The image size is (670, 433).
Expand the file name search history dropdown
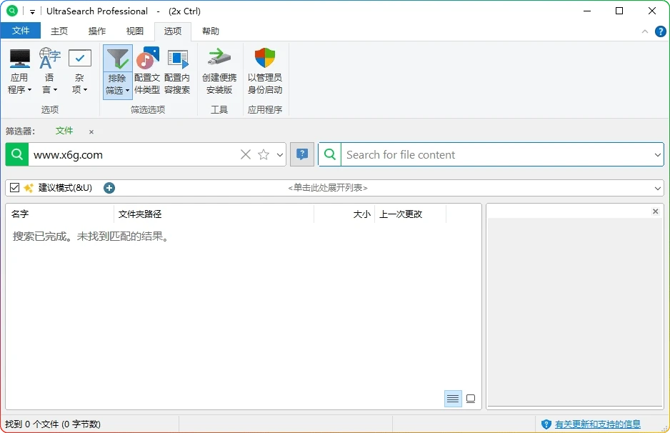point(280,155)
